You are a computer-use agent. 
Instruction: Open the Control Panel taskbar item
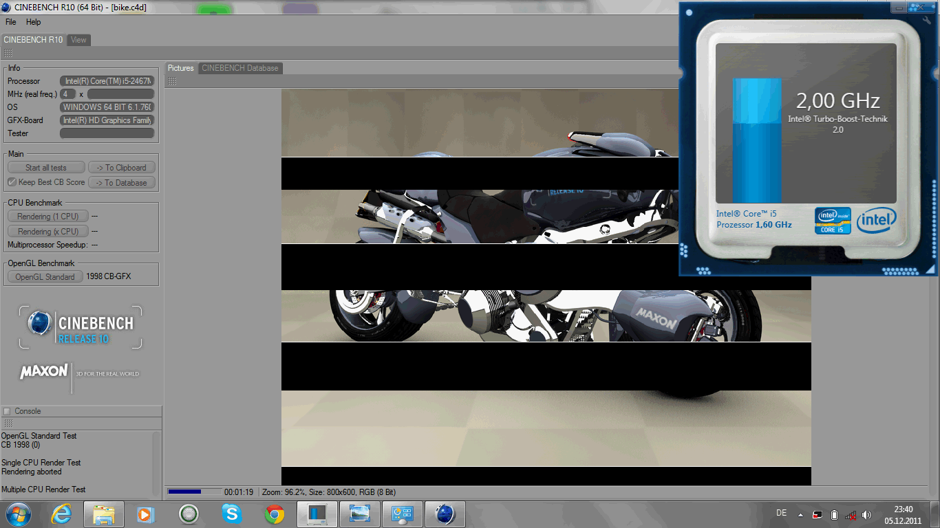pyautogui.click(x=403, y=514)
